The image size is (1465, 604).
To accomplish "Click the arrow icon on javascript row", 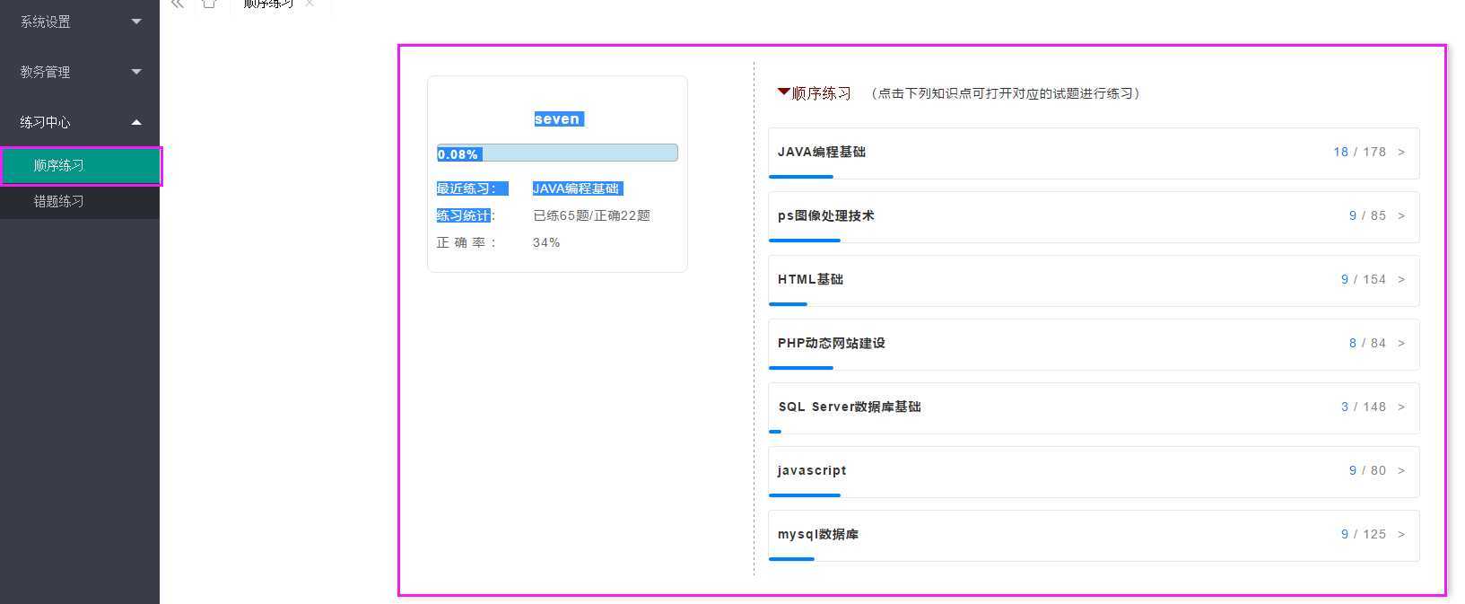I will 1401,471.
